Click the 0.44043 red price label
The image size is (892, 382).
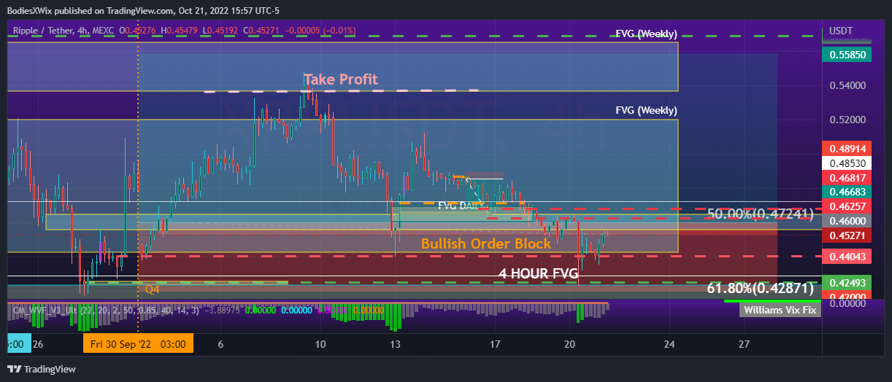[x=847, y=257]
